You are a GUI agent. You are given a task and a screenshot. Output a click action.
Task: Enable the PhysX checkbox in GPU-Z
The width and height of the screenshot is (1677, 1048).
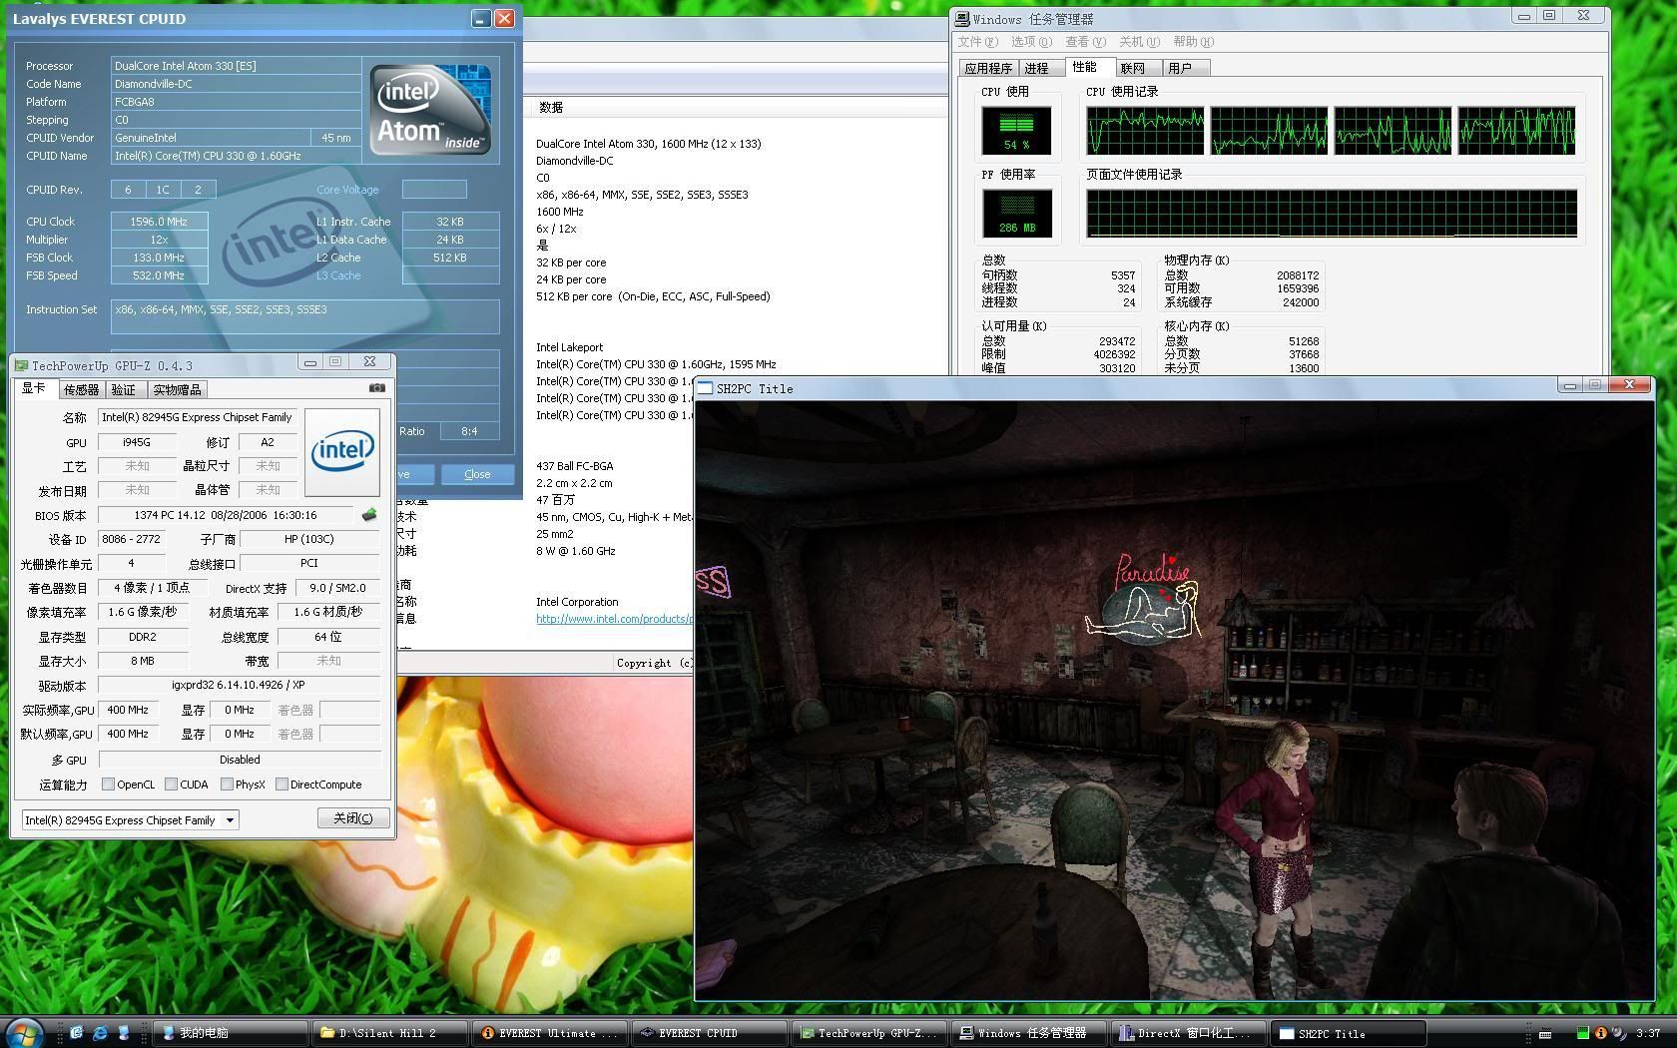pyautogui.click(x=227, y=785)
